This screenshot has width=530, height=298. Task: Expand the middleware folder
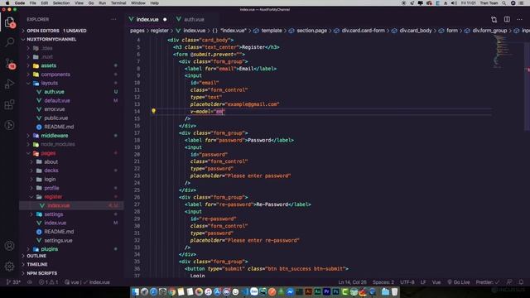(x=71, y=136)
